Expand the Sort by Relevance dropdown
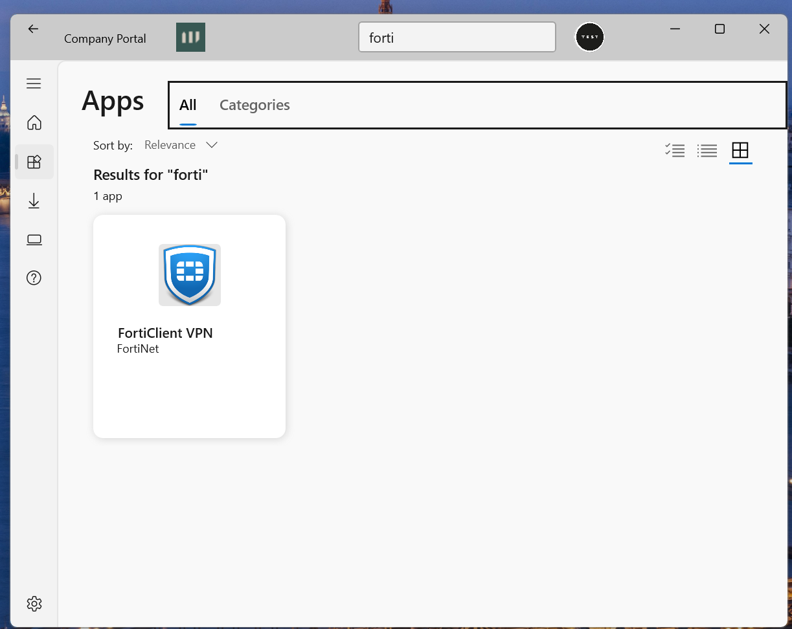792x629 pixels. coord(181,145)
